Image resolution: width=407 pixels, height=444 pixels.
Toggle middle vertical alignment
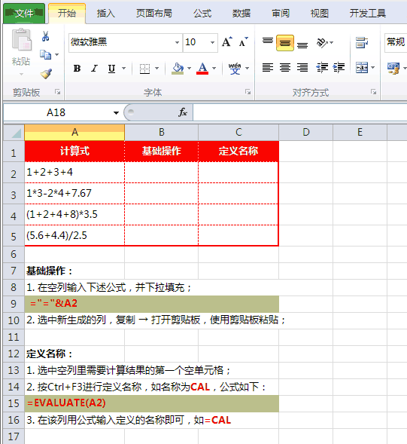click(x=285, y=43)
